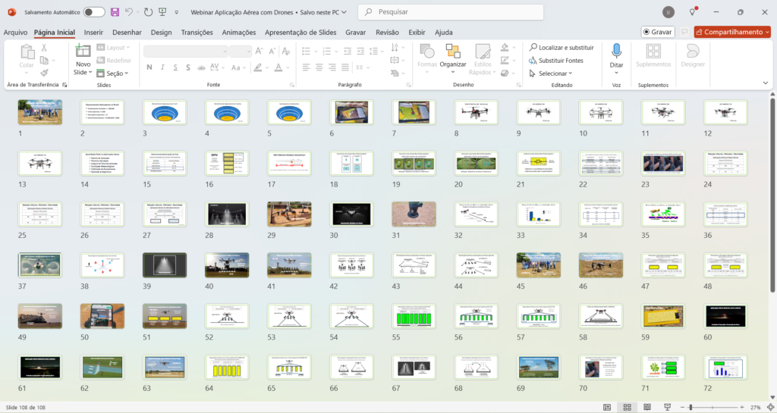This screenshot has width=777, height=413.
Task: Start slideshow from the status bar icon
Action: pyautogui.click(x=665, y=407)
